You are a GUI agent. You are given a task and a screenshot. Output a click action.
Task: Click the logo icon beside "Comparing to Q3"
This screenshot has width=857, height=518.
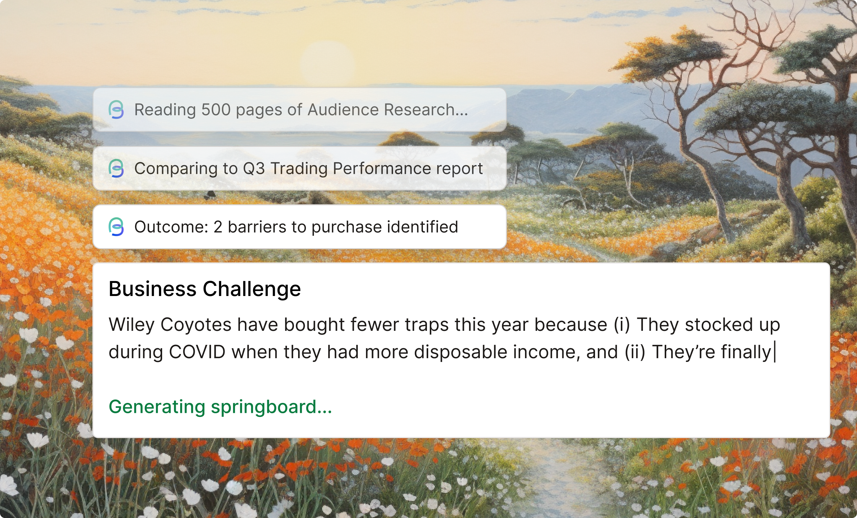click(116, 169)
